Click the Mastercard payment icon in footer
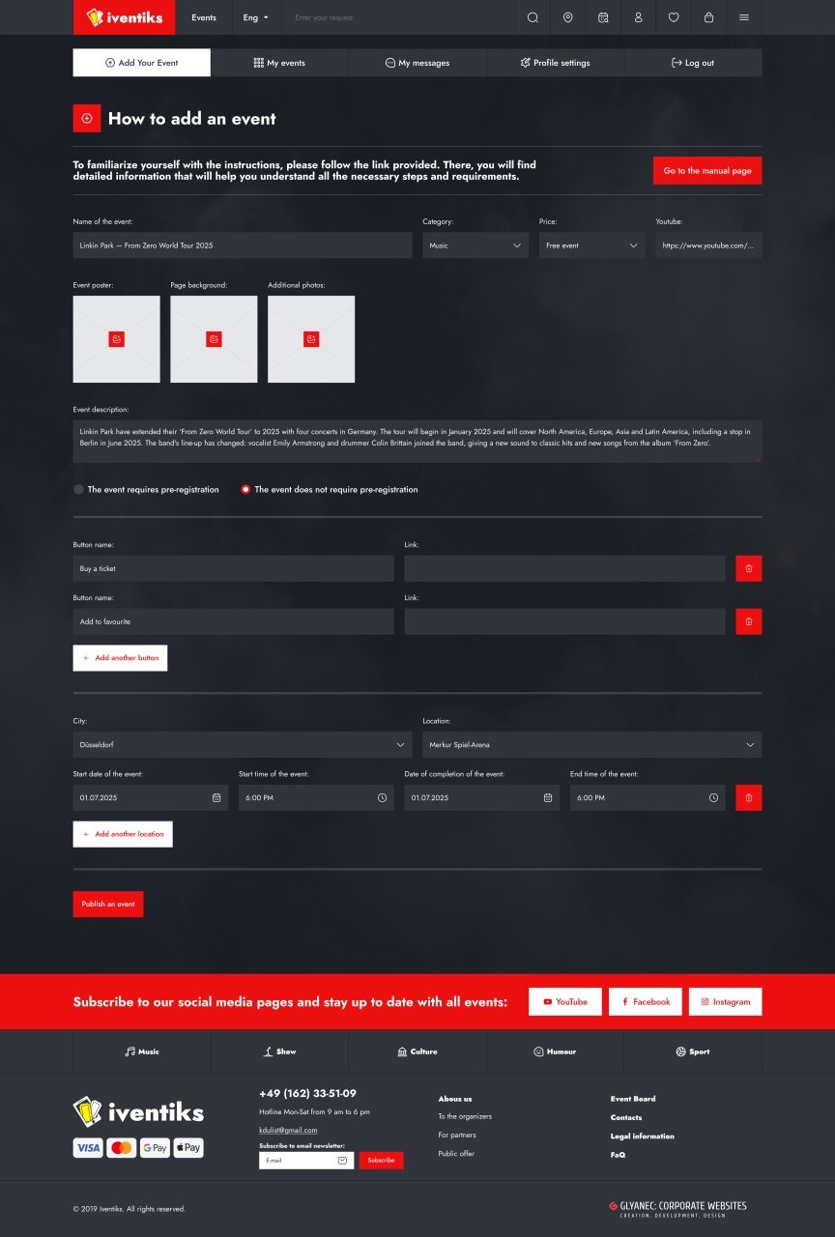 121,1148
